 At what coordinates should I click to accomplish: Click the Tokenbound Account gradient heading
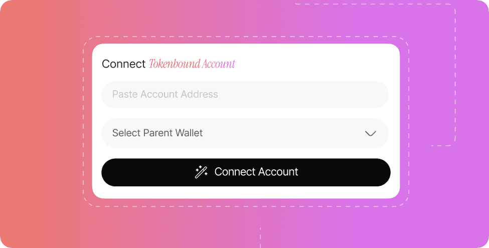(192, 64)
